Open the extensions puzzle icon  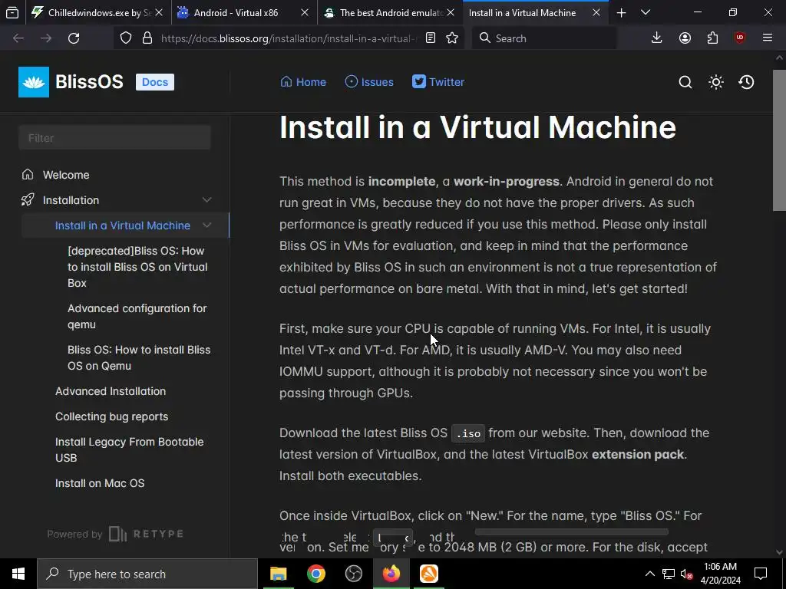712,38
